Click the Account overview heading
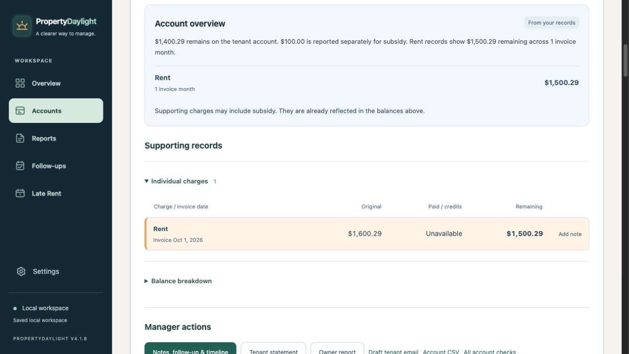This screenshot has height=354, width=629. pos(190,24)
